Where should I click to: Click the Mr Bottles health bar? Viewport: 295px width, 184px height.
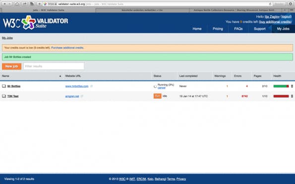tap(281, 86)
